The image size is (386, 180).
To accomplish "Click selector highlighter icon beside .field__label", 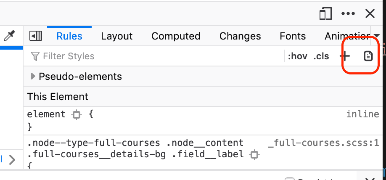I will click(x=254, y=155).
